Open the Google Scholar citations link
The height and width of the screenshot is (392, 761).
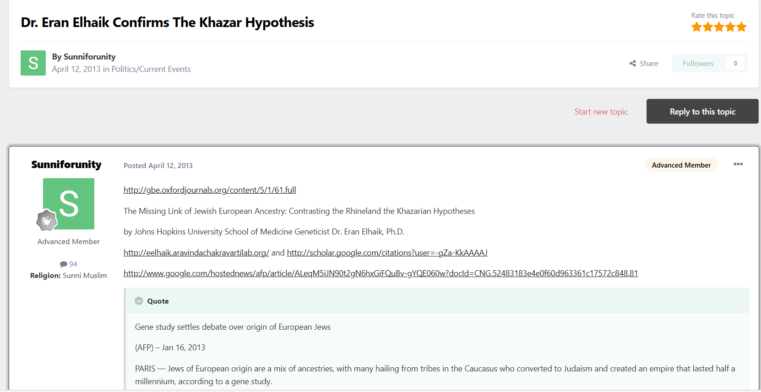point(387,253)
